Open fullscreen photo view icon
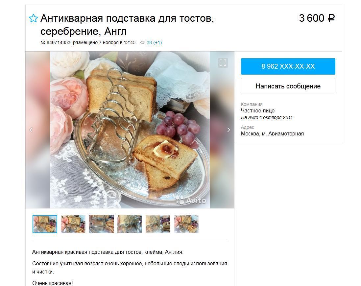This screenshot has width=361, height=286. 223,63
